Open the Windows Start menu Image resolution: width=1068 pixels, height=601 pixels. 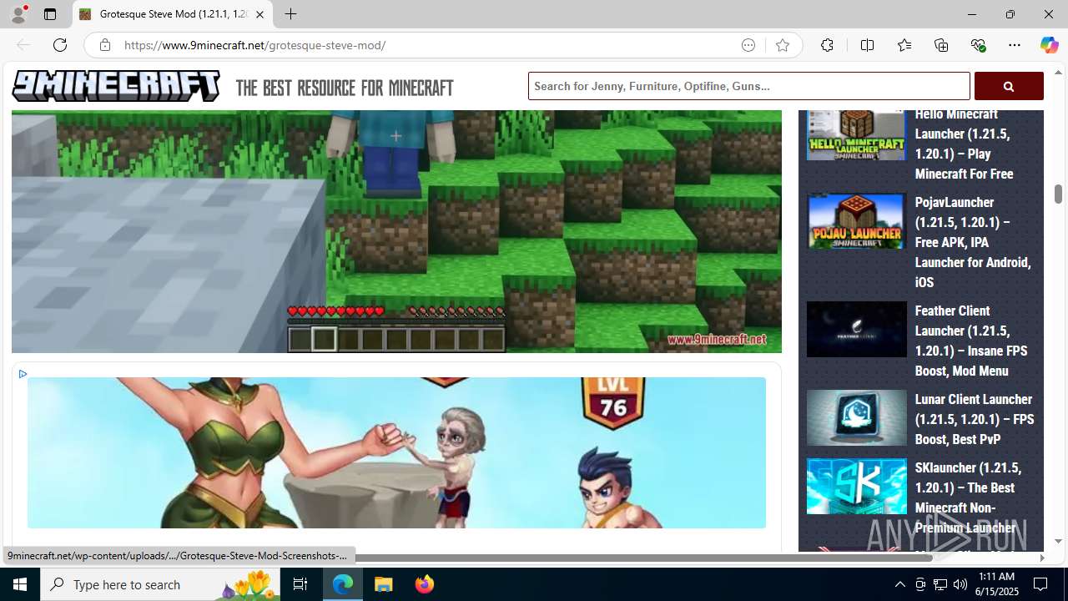pyautogui.click(x=20, y=584)
